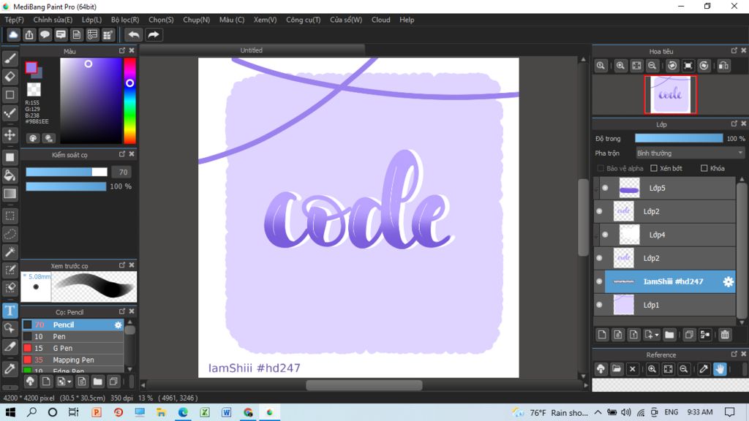This screenshot has height=421, width=749.
Task: Select the Pencil brush
Action: click(x=73, y=325)
